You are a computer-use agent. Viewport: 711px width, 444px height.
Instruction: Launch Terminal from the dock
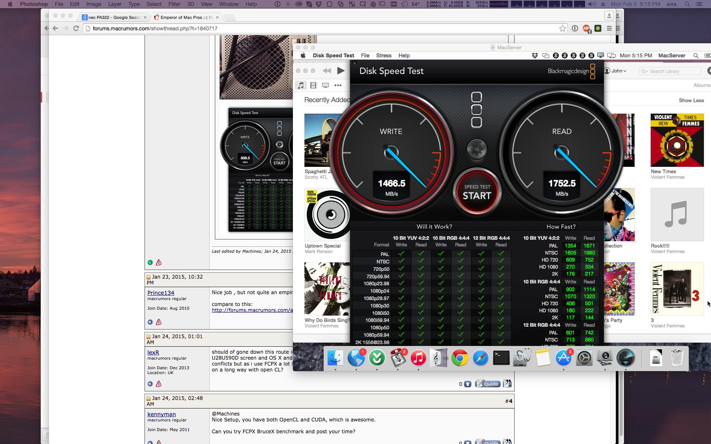[501, 358]
